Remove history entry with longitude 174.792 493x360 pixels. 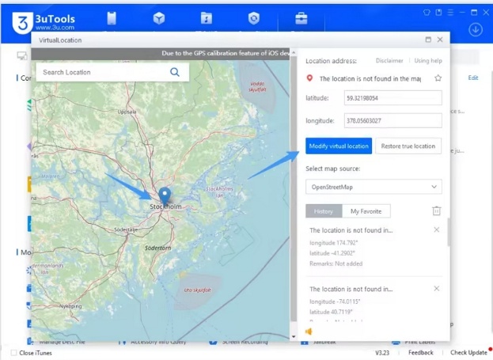coord(436,229)
